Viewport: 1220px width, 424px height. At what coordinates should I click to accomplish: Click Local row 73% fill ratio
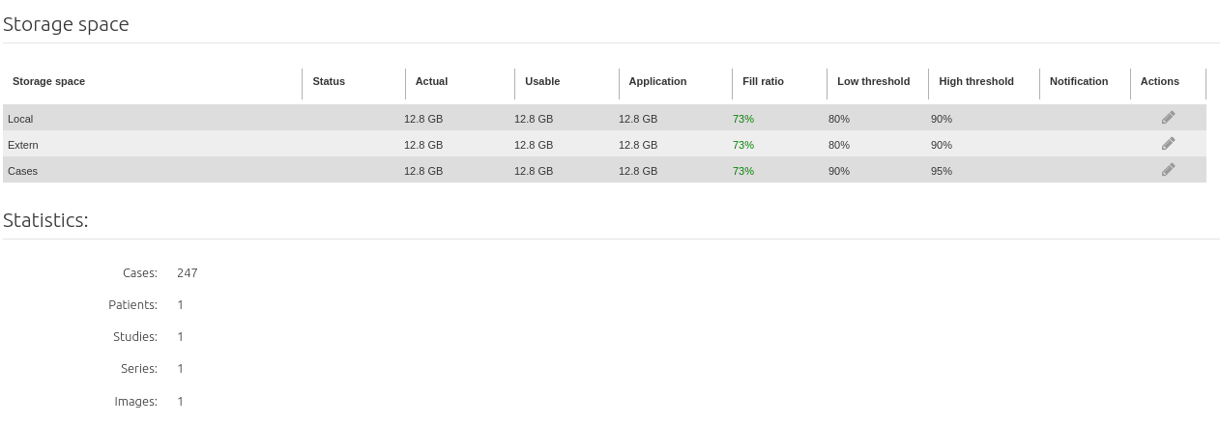point(743,119)
